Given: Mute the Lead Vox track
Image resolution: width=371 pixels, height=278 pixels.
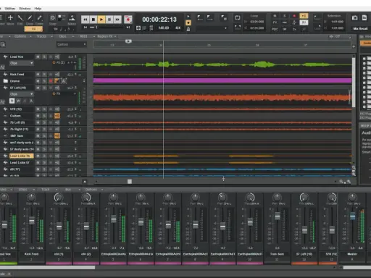Looking at the screenshot, I should [38, 56].
